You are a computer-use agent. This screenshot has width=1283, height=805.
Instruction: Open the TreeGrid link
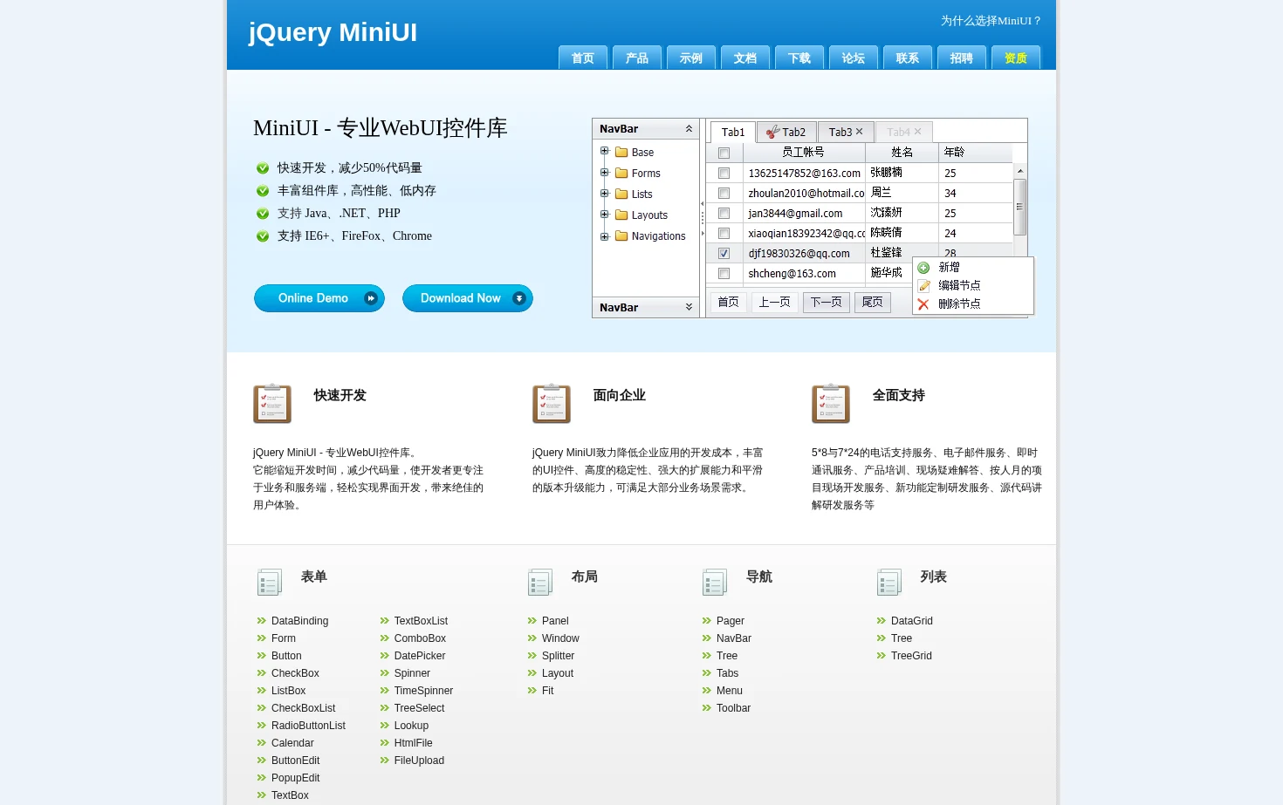pos(911,656)
